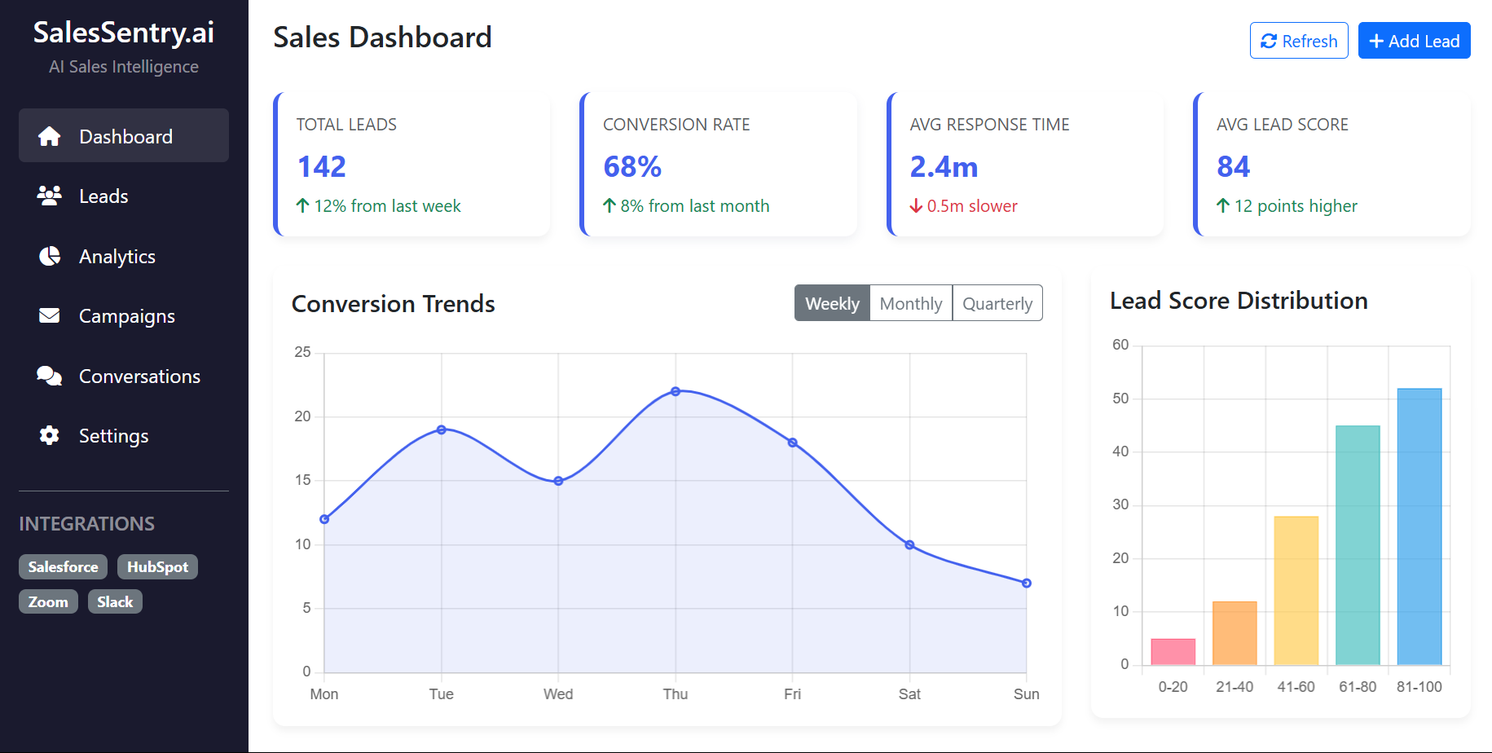Click the Sunday data point on the chart
Image resolution: width=1492 pixels, height=753 pixels.
1027,583
